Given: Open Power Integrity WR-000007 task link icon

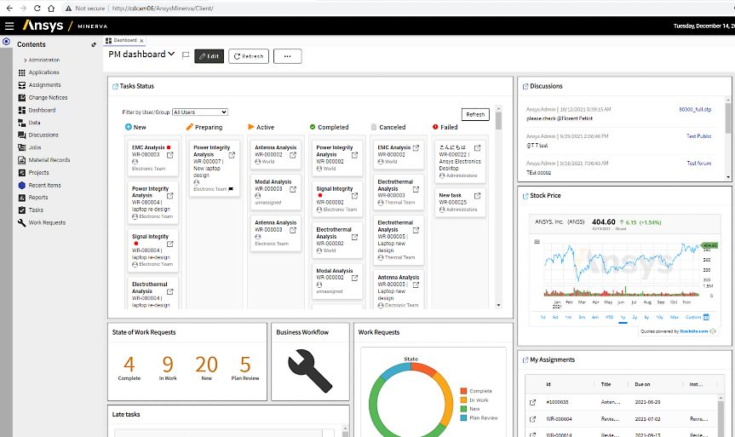Looking at the screenshot, I should (x=232, y=155).
